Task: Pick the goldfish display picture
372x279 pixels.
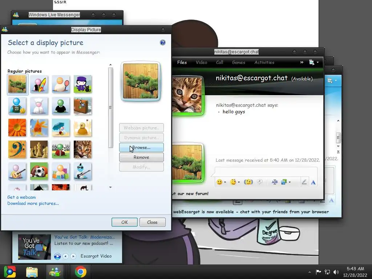Action: pos(39,128)
